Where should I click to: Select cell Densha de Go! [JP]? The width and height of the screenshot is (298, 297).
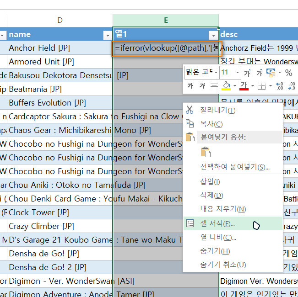[x=60, y=254]
